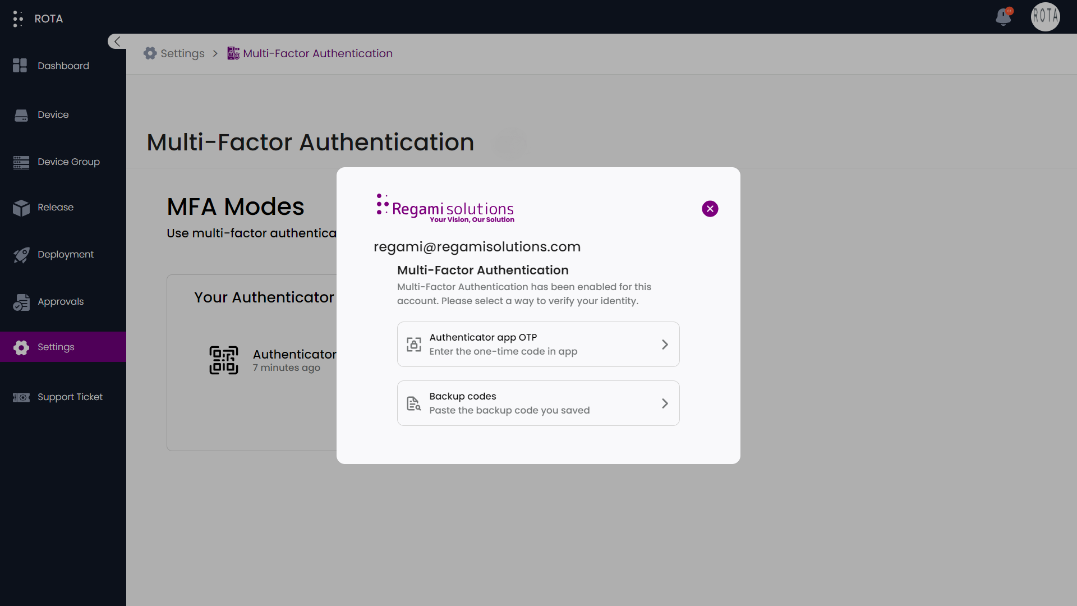Select Settings in the sidebar

pos(56,347)
